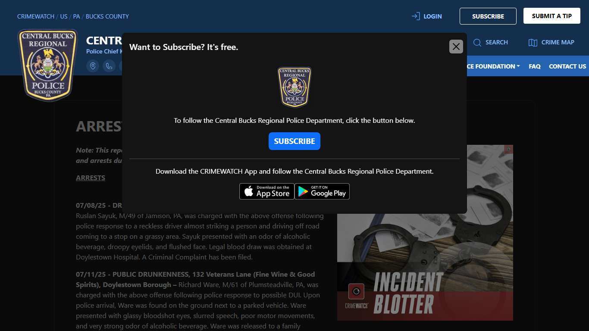Click the Central Bucks Regional Police crest logo
The image size is (589, 331).
[47, 65]
